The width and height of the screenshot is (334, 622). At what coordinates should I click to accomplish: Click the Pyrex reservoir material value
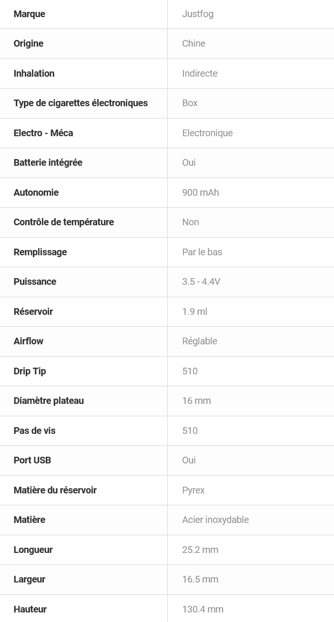pos(193,490)
